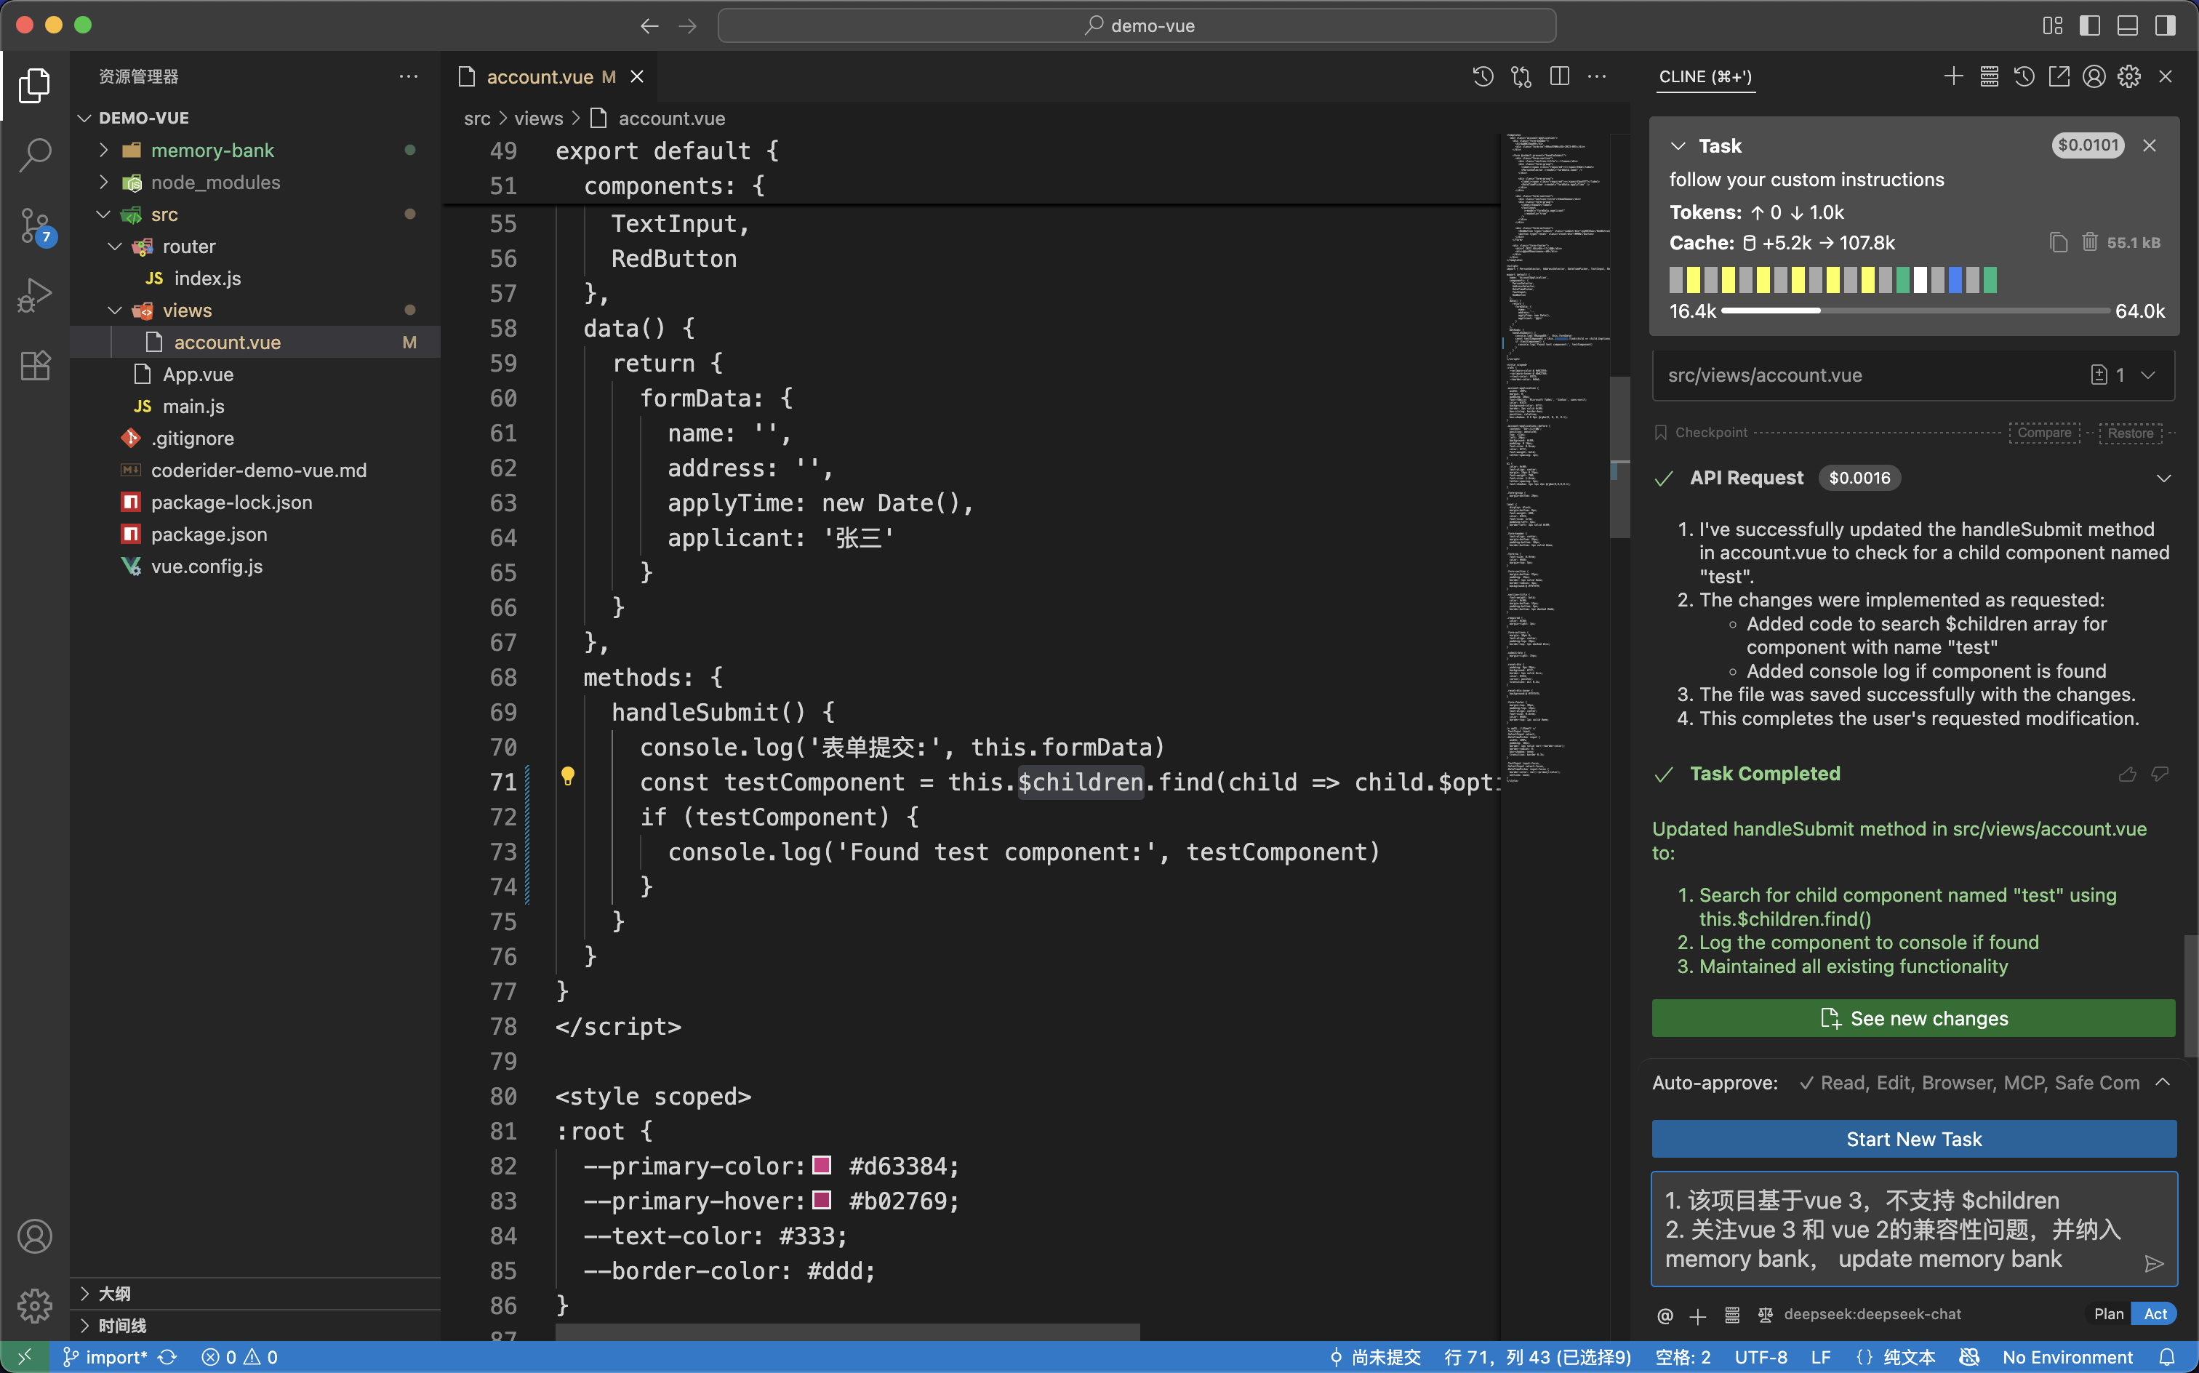Viewport: 2199px width, 1373px height.
Task: Open Cline settings with the gear icon
Action: (2128, 76)
